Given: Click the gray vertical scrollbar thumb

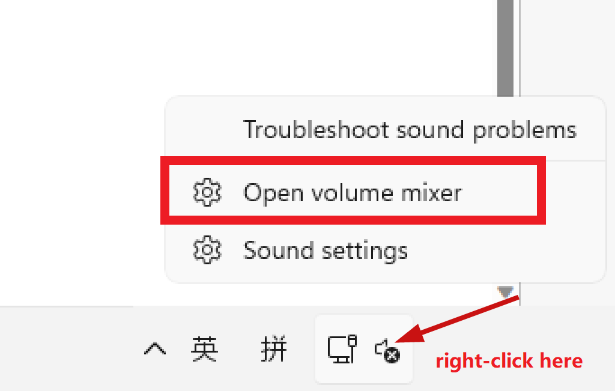Looking at the screenshot, I should coord(505,48).
